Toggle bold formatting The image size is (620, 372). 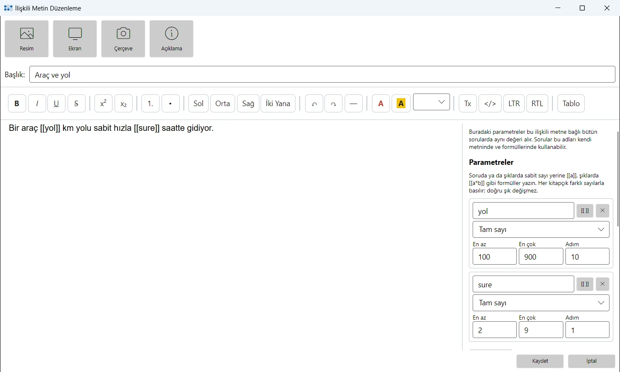pyautogui.click(x=17, y=104)
